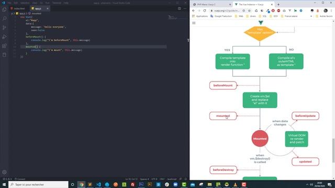This screenshot has height=188, width=335.
Task: Expand the bookmarks overflow chevron
Action: click(311, 16)
